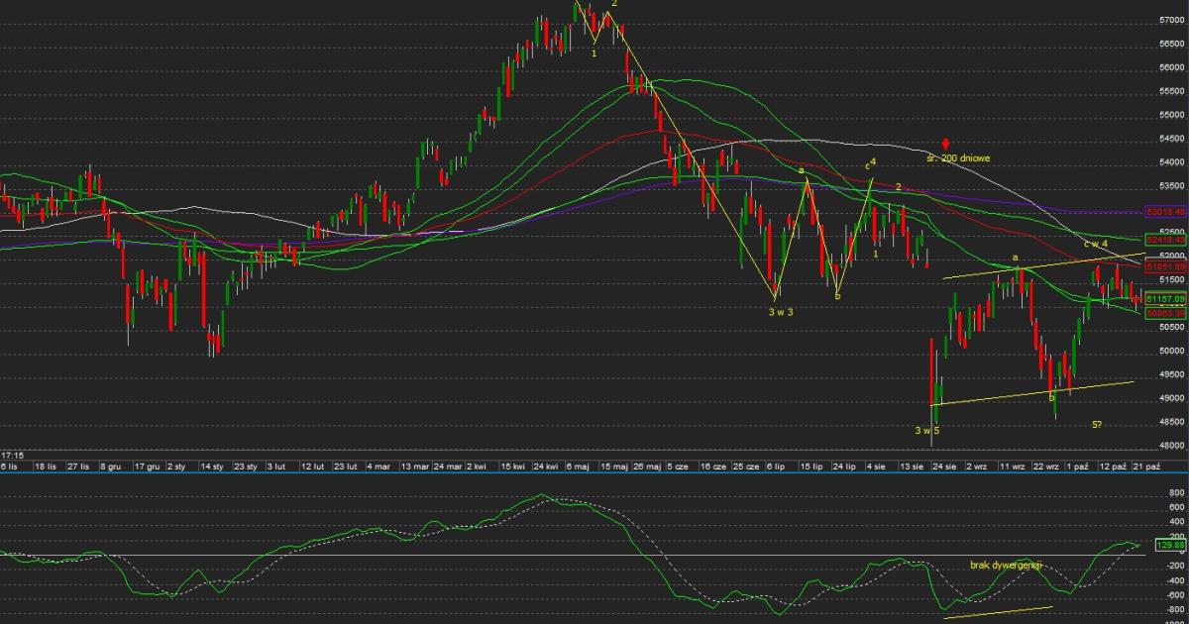Image resolution: width=1189 pixels, height=624 pixels.
Task: Select the '3 w 5' wave label
Action: click(x=927, y=431)
